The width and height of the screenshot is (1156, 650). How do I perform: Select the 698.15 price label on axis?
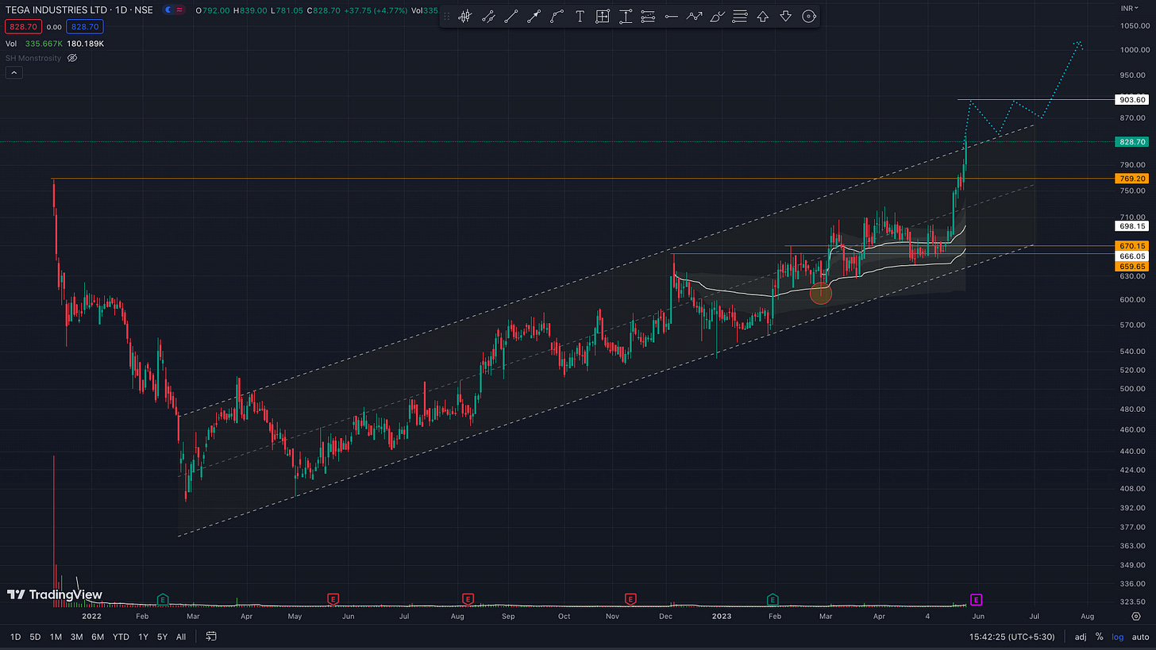click(1131, 226)
